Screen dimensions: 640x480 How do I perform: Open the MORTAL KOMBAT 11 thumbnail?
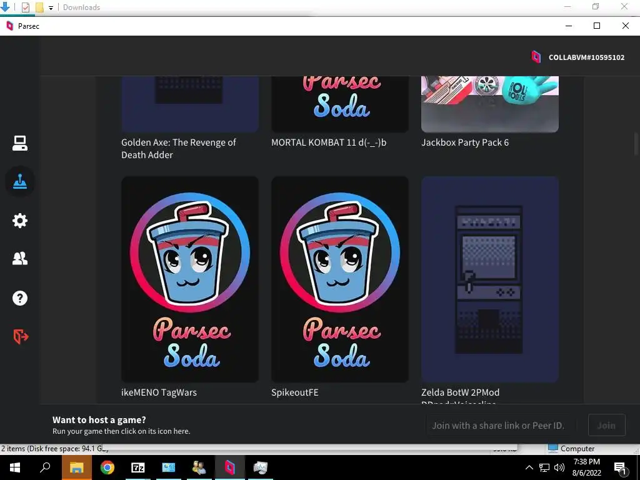point(339,104)
